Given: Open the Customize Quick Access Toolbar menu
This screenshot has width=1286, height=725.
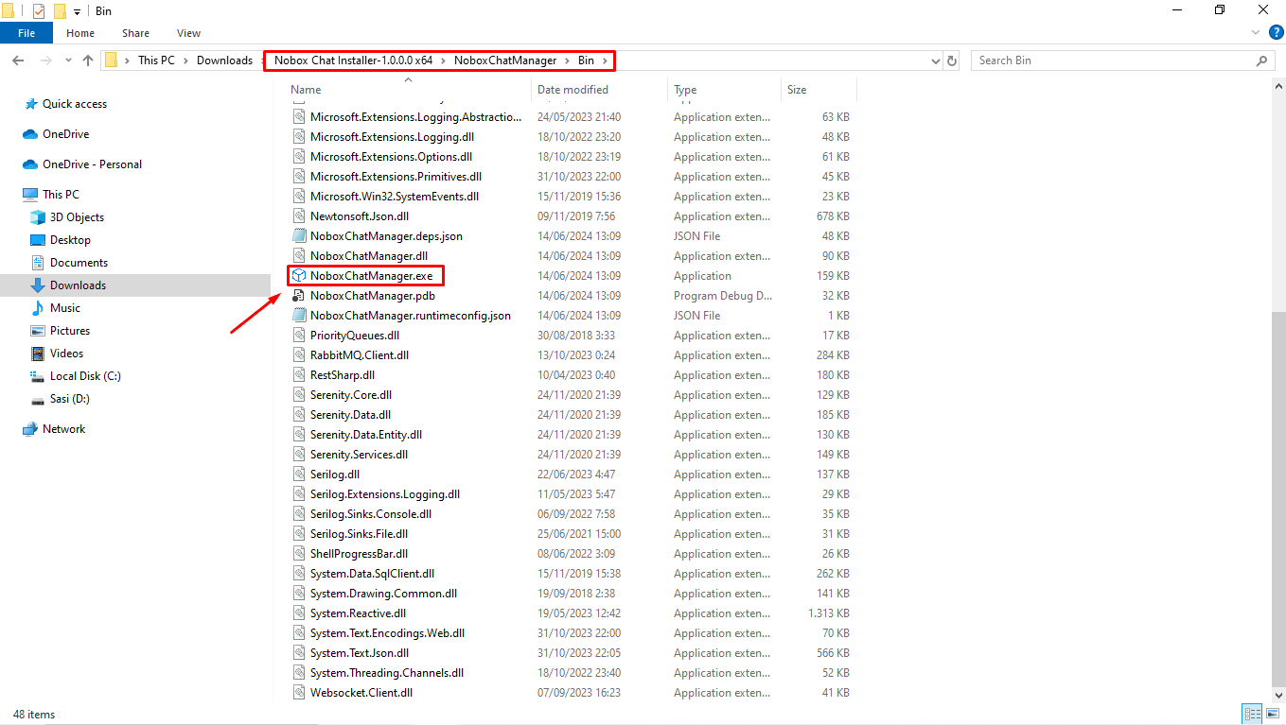Looking at the screenshot, I should 77,10.
